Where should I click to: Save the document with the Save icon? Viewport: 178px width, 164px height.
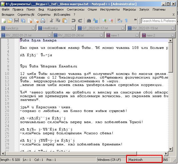pyautogui.click(x=17, y=21)
